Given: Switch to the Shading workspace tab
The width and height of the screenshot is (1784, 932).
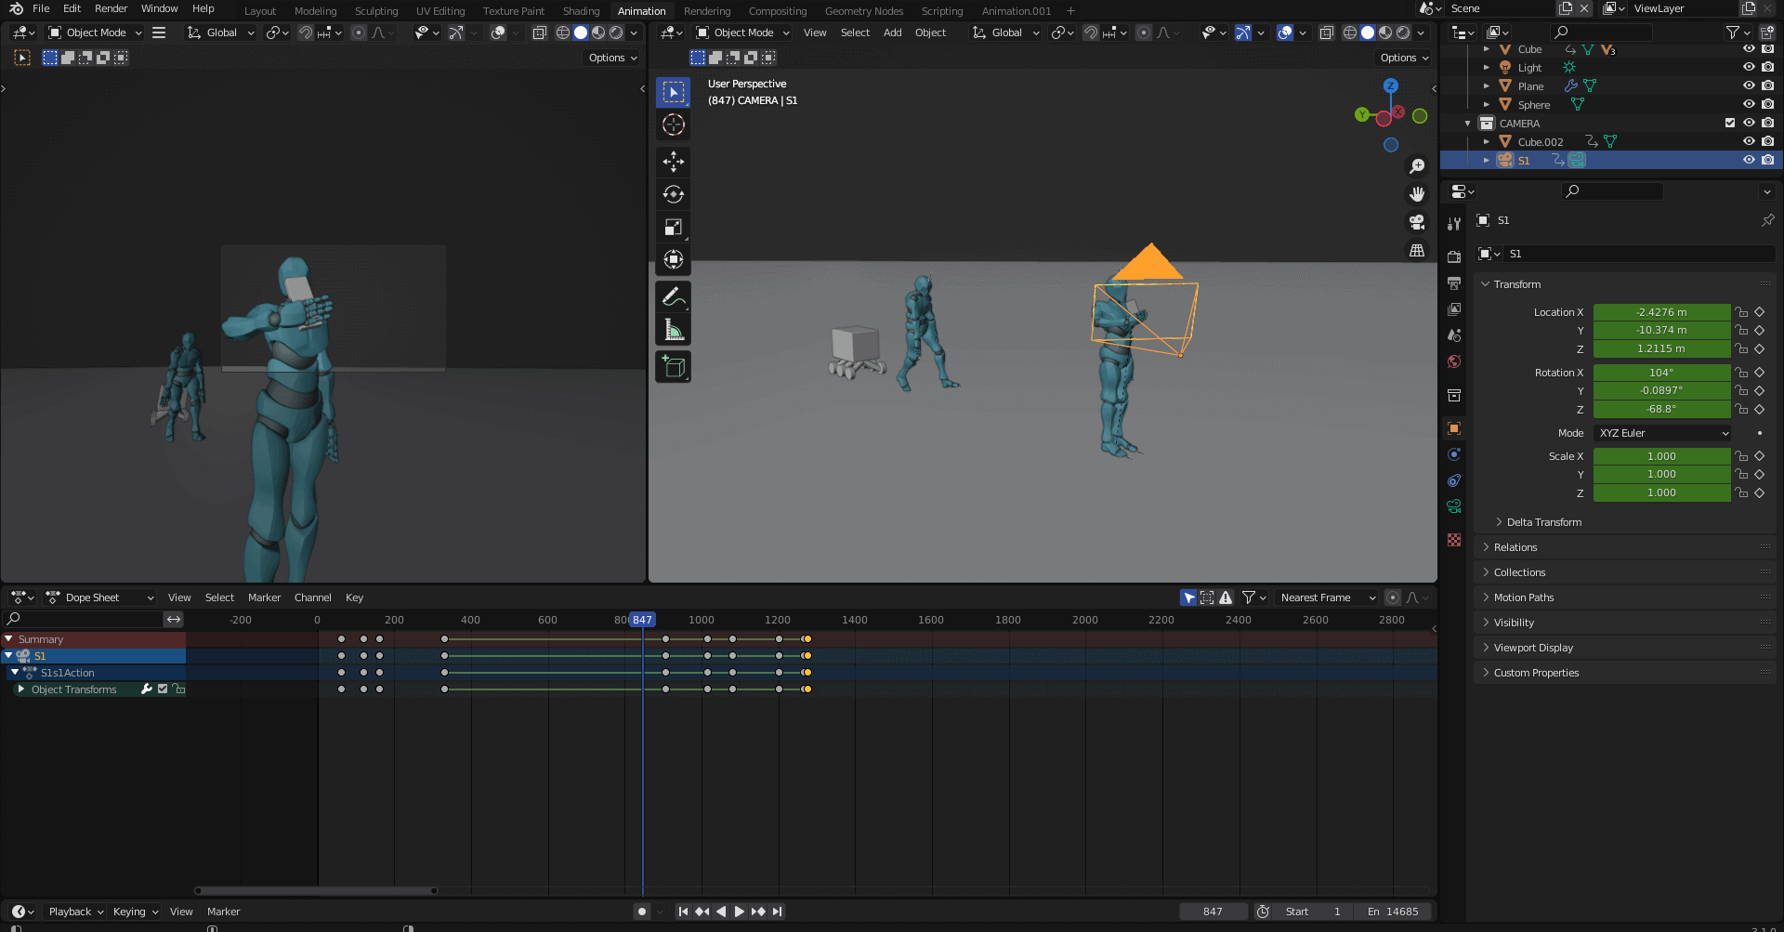Looking at the screenshot, I should (x=581, y=11).
